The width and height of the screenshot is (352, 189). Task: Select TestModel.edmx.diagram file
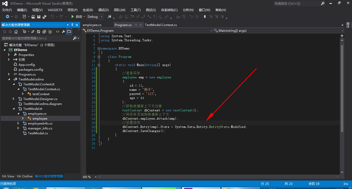click(42, 104)
